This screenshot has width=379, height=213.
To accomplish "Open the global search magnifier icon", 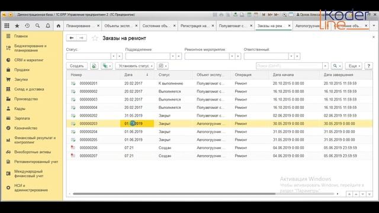I will (37, 25).
